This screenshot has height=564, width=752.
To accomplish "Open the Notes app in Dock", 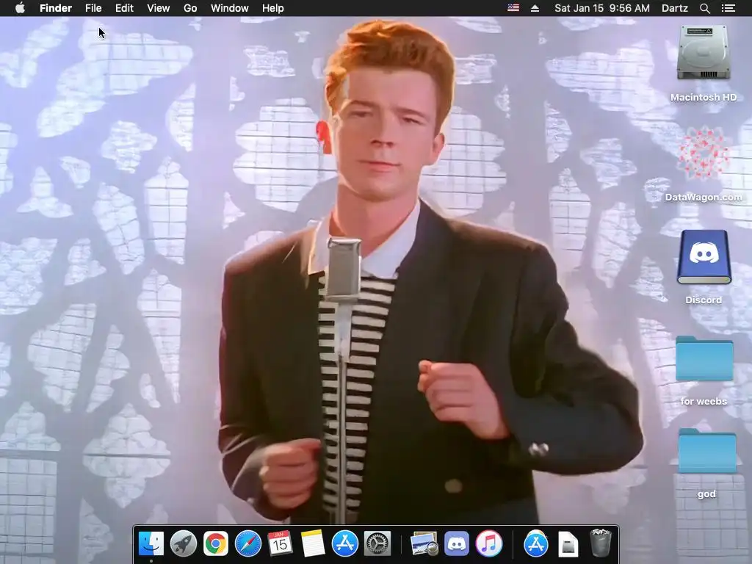I will tap(313, 544).
